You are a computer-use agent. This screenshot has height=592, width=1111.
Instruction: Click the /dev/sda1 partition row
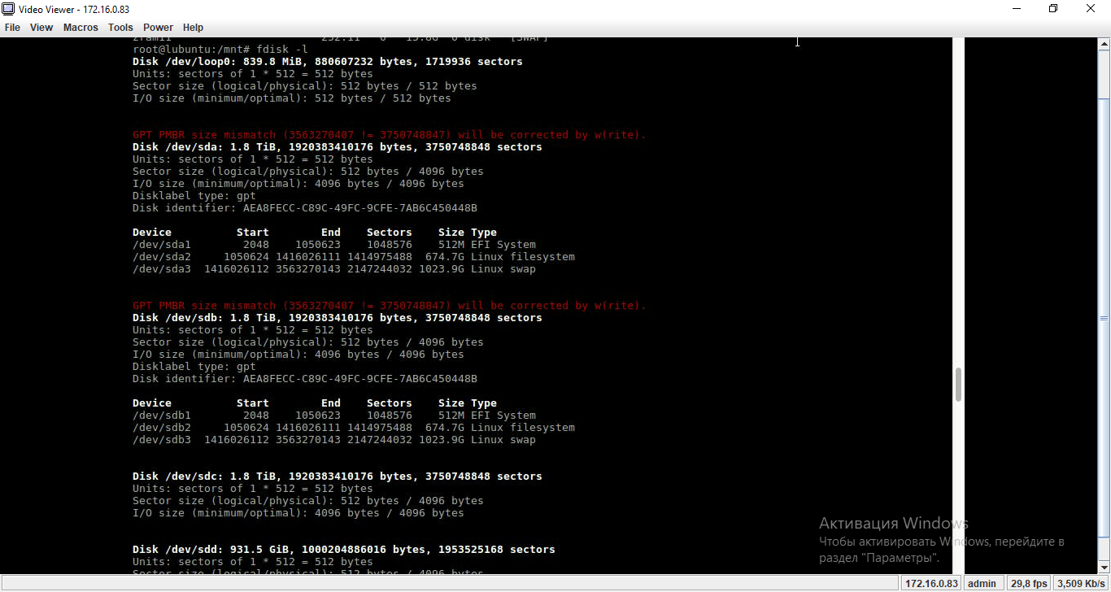pos(334,245)
